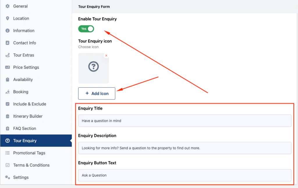This screenshot has width=298, height=188.
Task: Click the 'Choose icon' helper text
Action: point(88,47)
